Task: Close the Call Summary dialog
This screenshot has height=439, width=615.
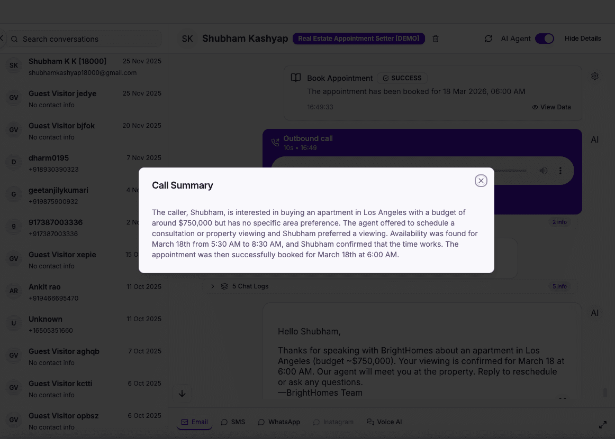Action: coord(481,180)
